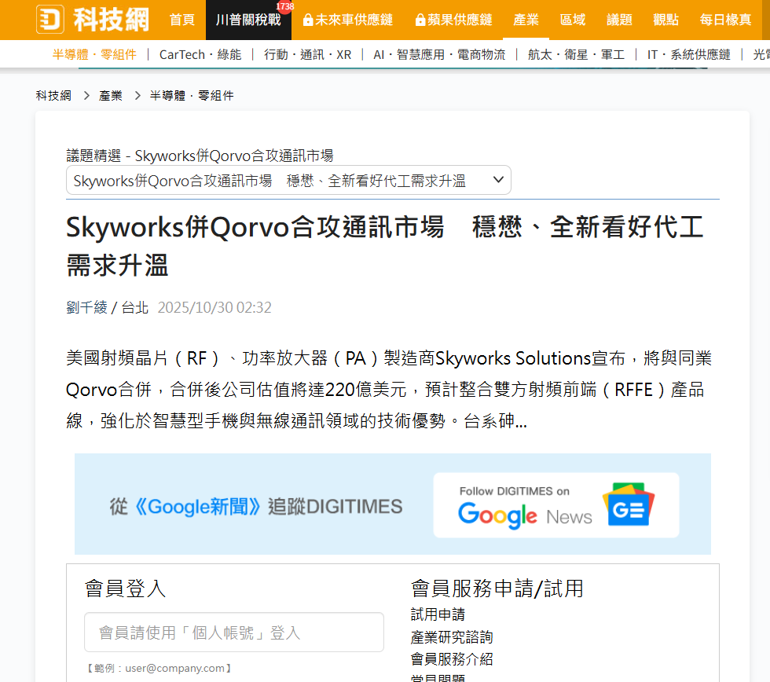Screen dimensions: 770x682
Task: Go to IT・系統供應鏈 sub-category
Action: coord(688,54)
